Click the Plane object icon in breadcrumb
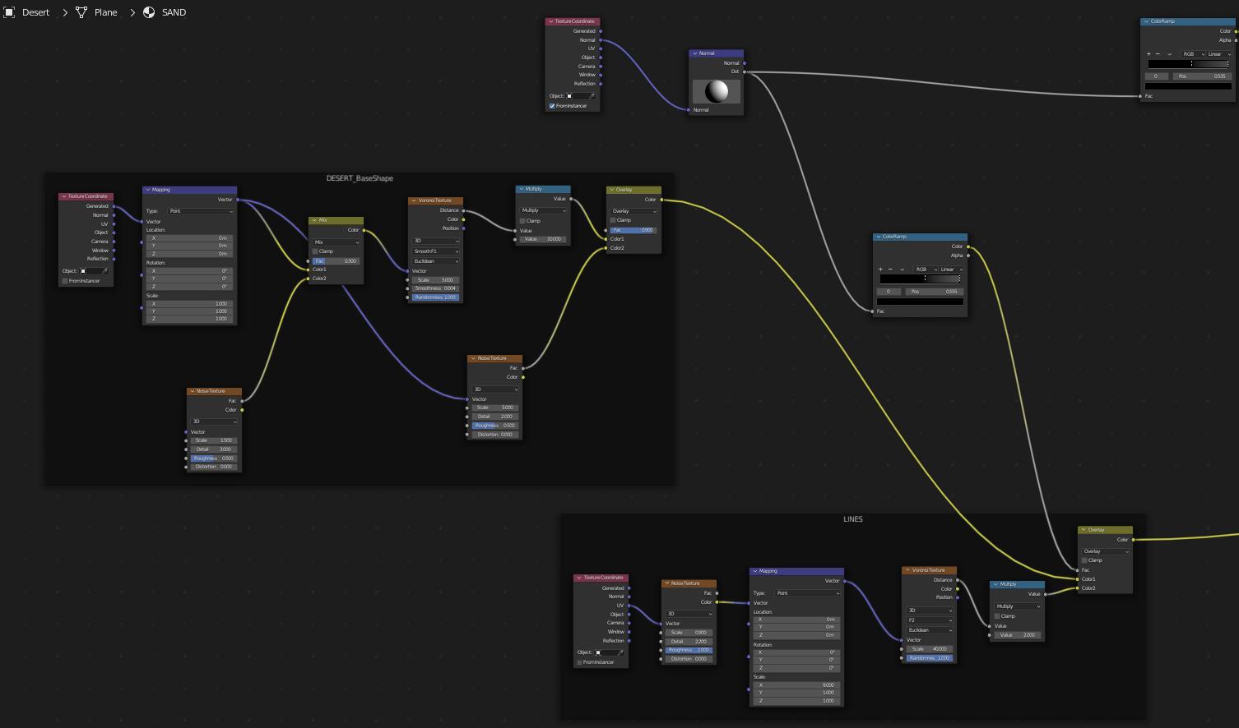This screenshot has height=728, width=1239. point(81,12)
